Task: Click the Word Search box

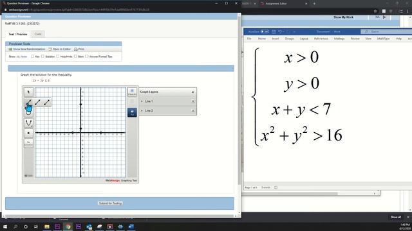Action: 386,31
